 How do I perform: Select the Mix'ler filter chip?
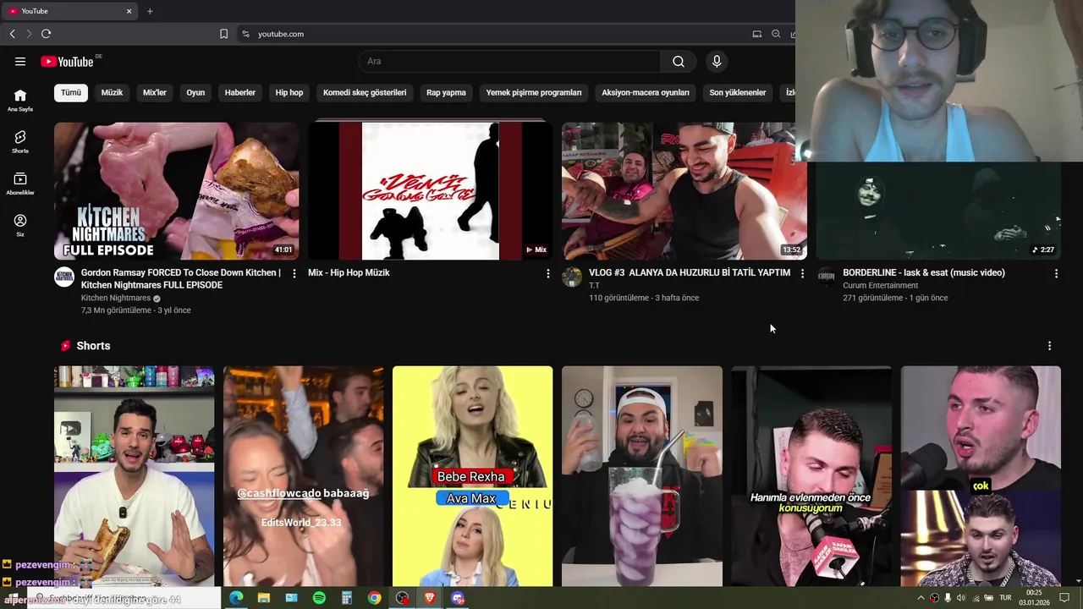coord(155,92)
